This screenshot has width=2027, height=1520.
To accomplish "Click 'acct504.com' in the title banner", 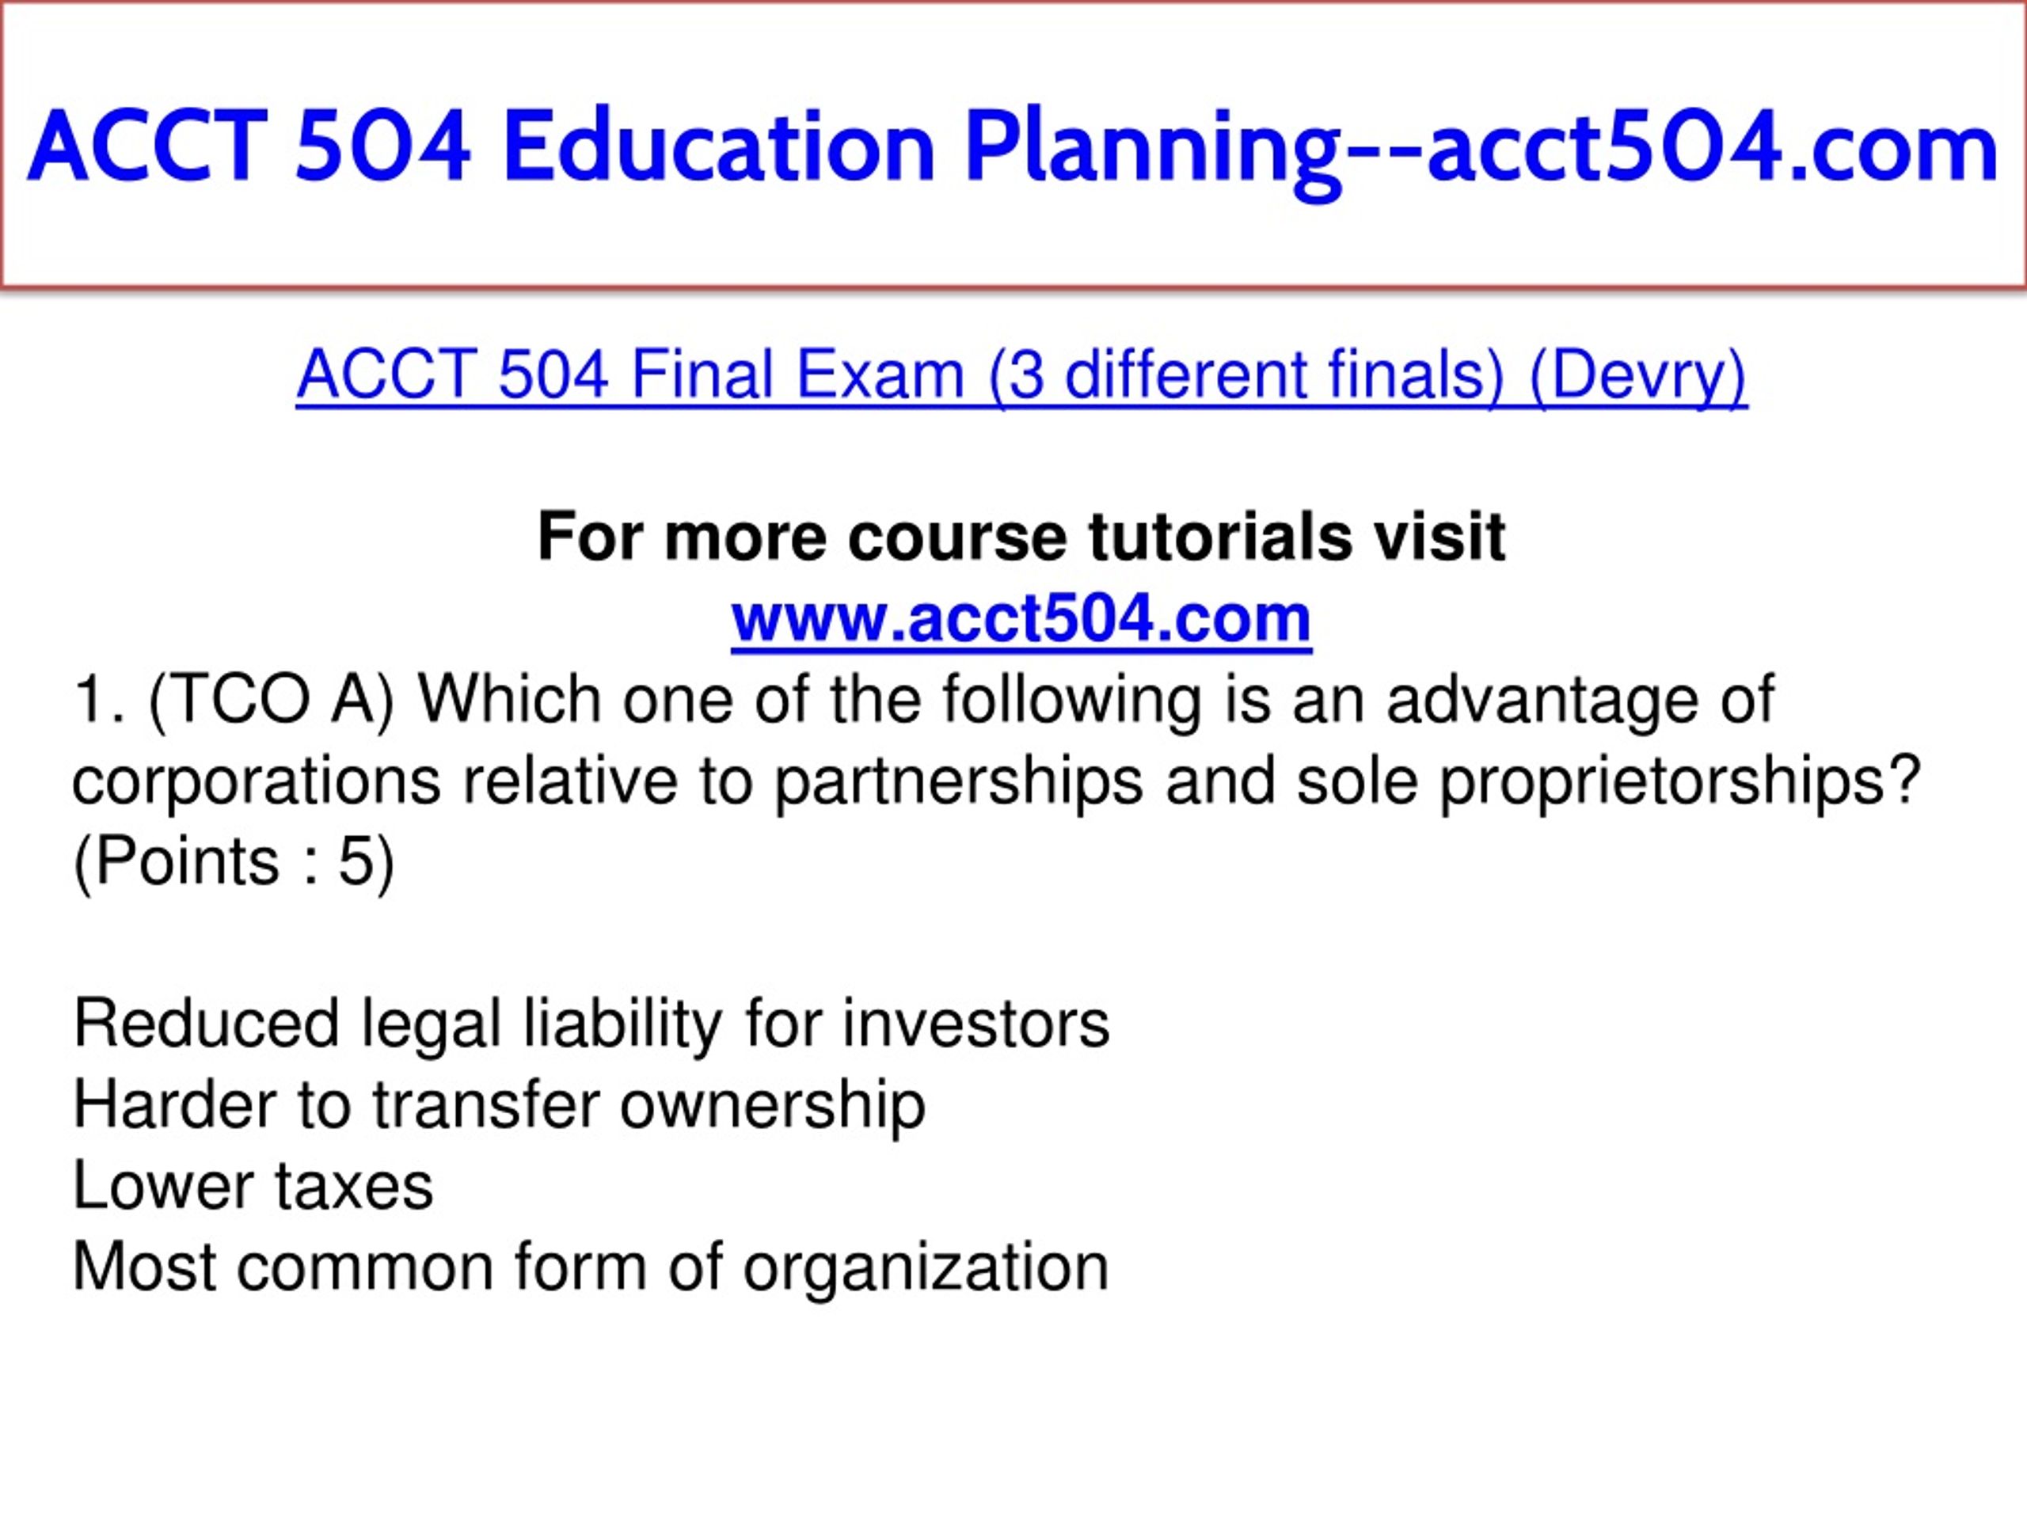I will (1713, 146).
